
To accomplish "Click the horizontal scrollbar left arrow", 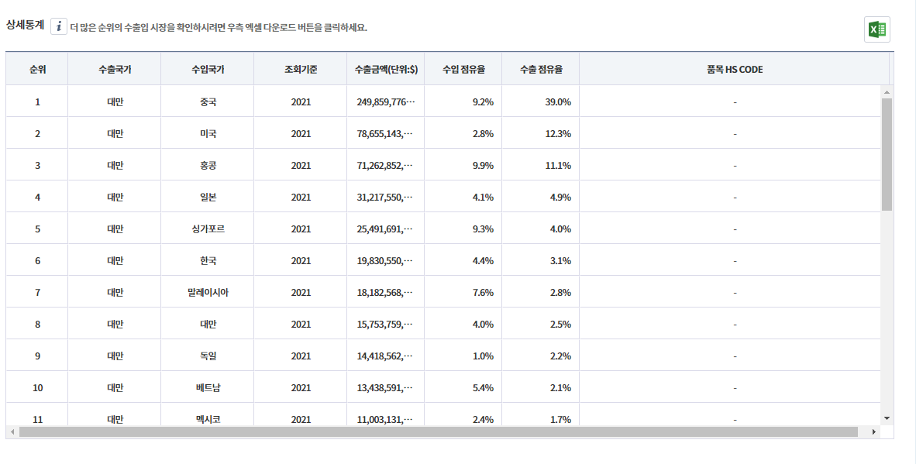I will pos(12,431).
